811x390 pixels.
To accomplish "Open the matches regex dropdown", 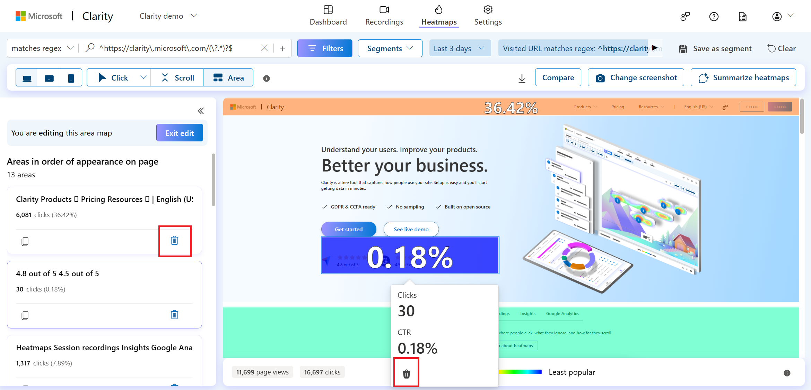I will 42,48.
